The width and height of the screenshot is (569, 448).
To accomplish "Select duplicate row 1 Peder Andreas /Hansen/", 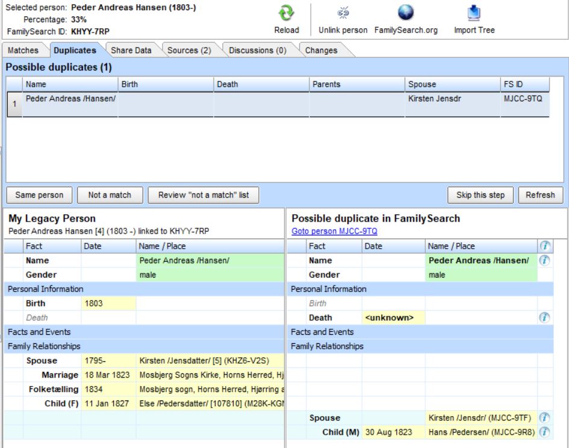I will 278,104.
